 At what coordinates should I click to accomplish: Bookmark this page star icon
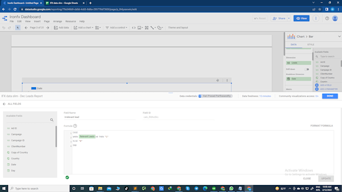coord(320,9)
